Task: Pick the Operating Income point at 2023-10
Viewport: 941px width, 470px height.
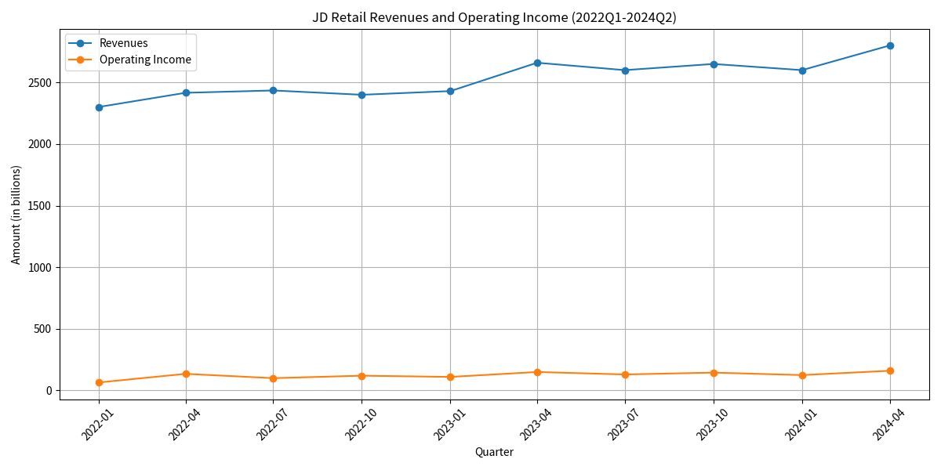Action: click(x=714, y=373)
